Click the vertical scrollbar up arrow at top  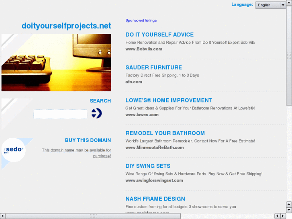(289, 3)
